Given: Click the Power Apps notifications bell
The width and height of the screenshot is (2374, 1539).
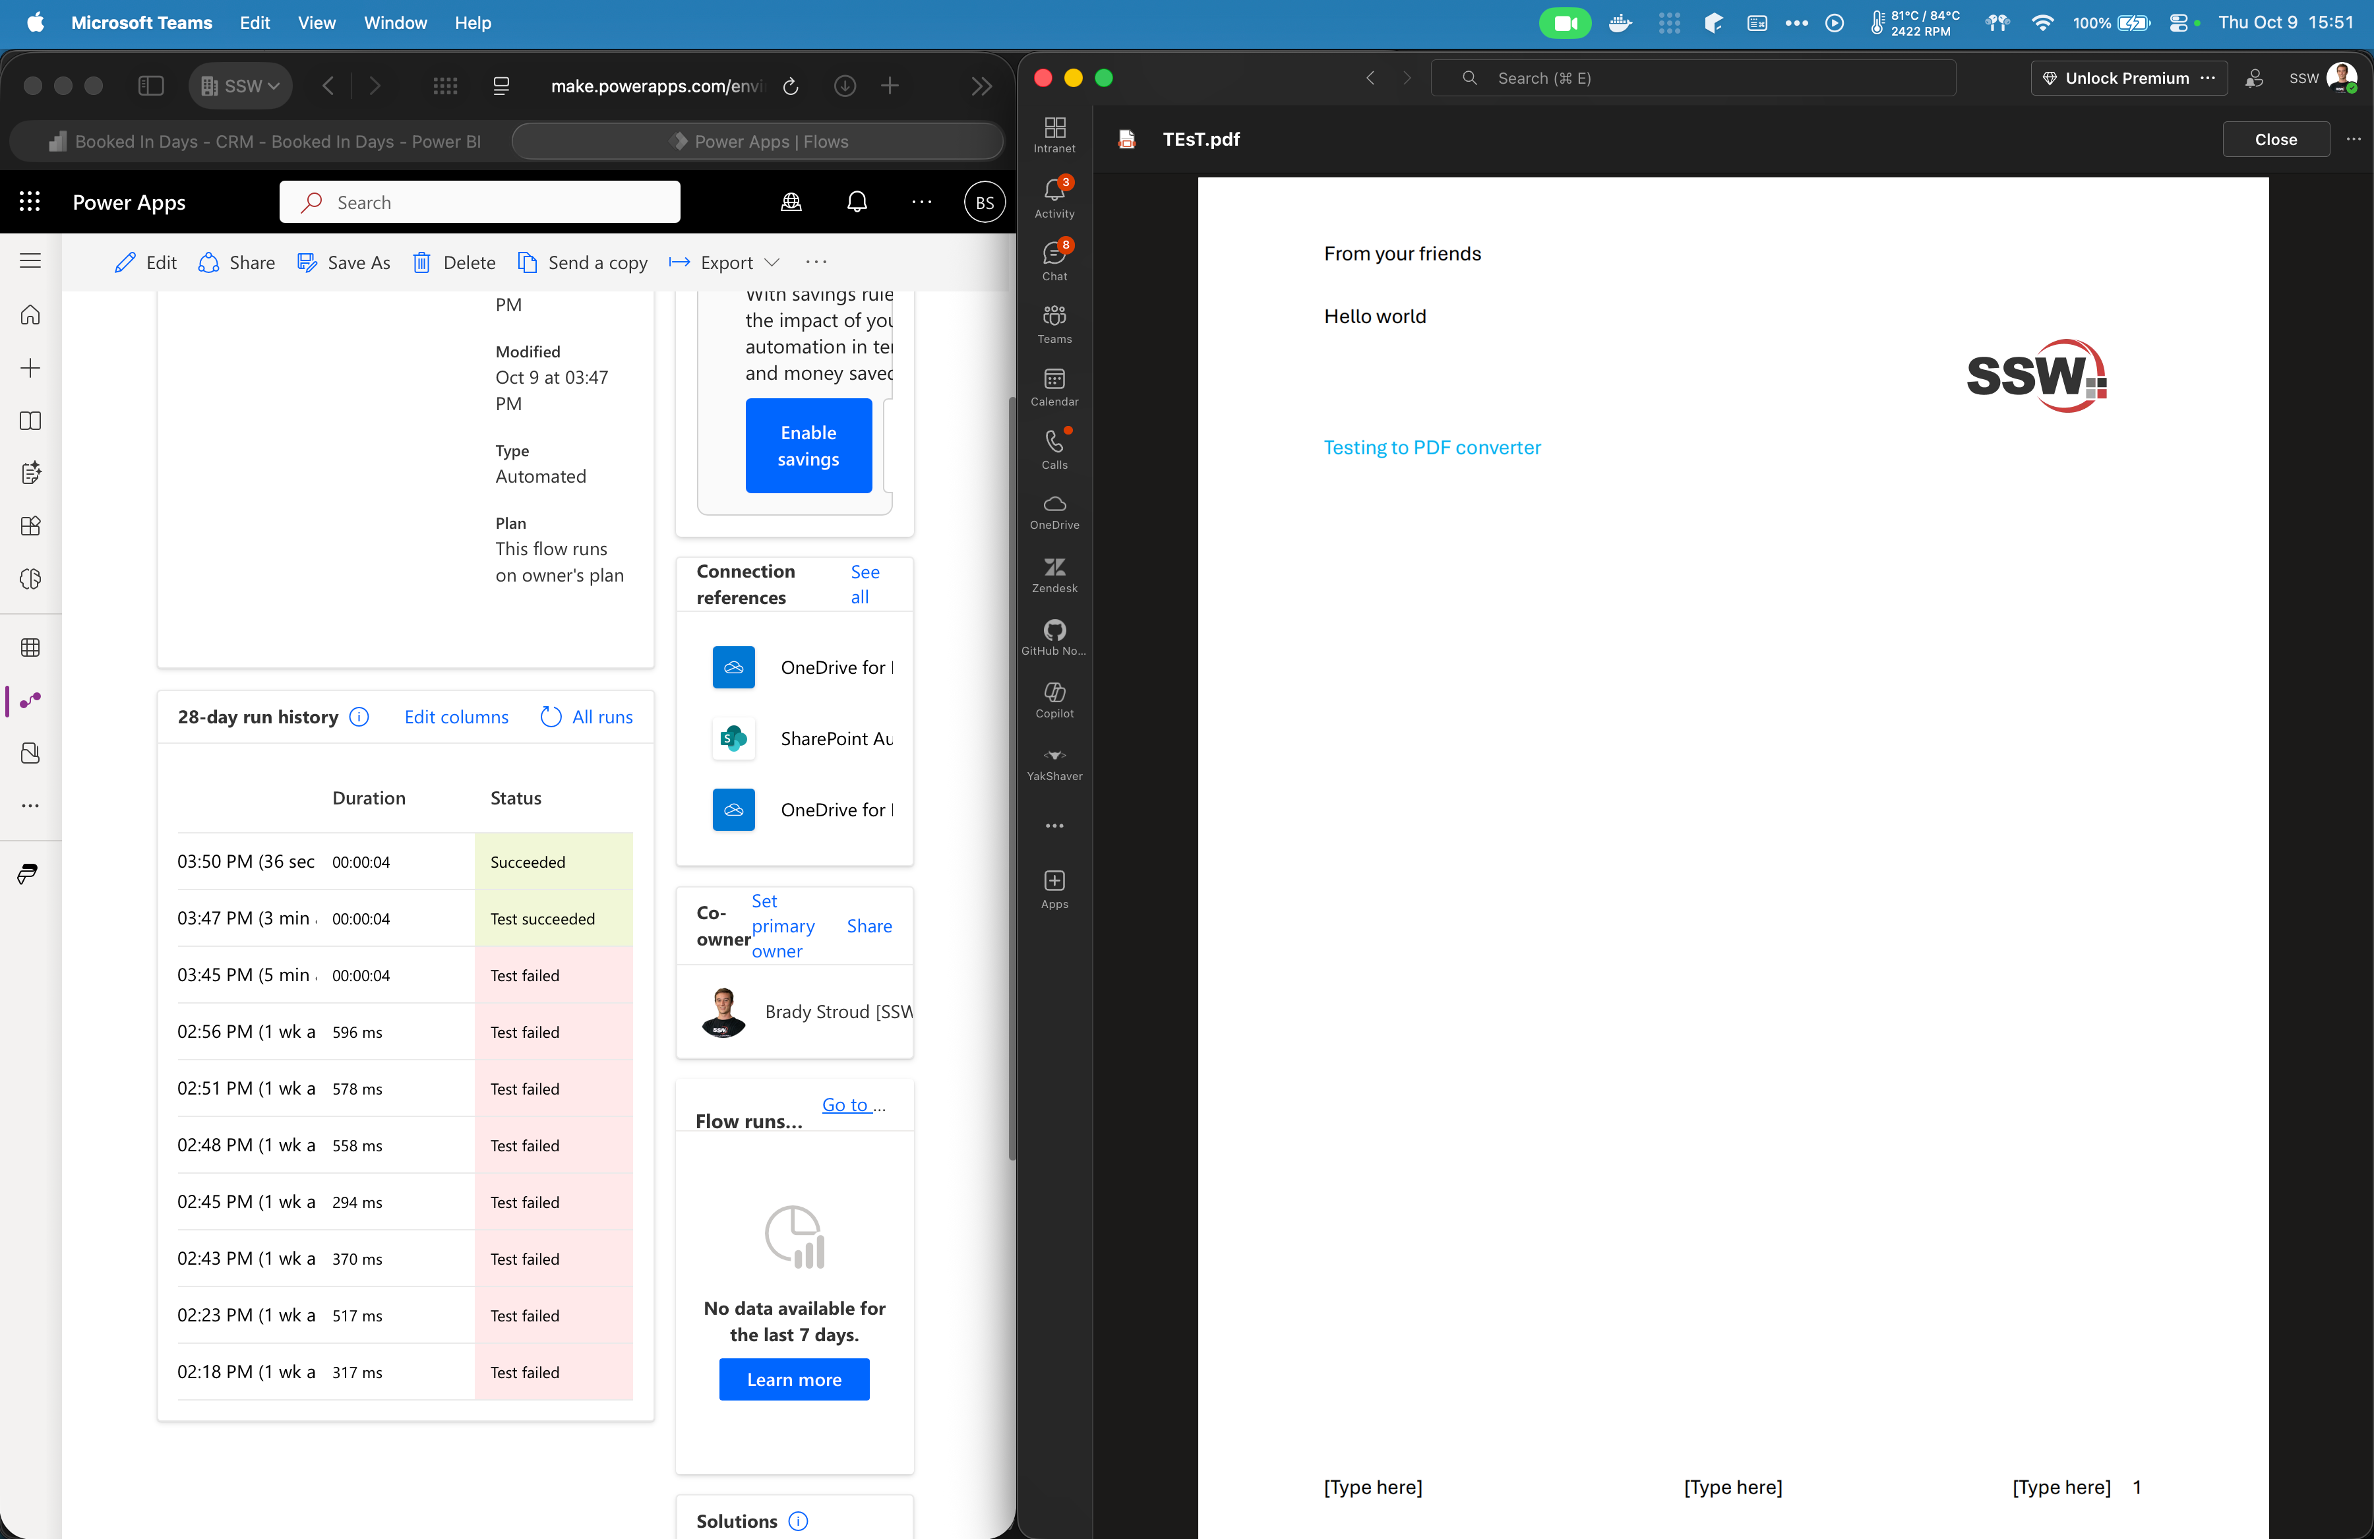Looking at the screenshot, I should (x=856, y=202).
